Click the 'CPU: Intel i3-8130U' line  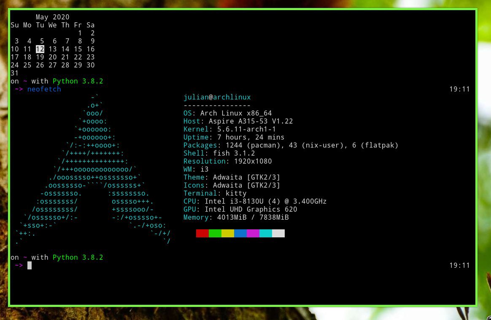click(x=255, y=202)
